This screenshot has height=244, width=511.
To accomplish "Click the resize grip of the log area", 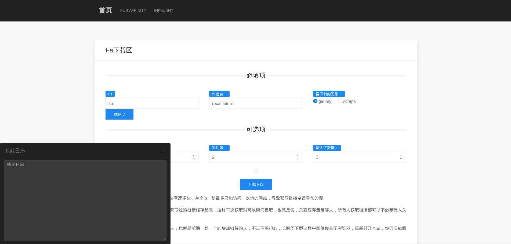I will [165, 239].
